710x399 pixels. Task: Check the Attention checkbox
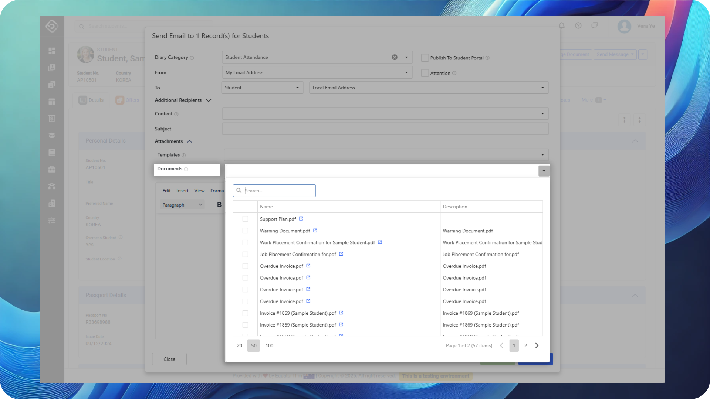click(425, 73)
